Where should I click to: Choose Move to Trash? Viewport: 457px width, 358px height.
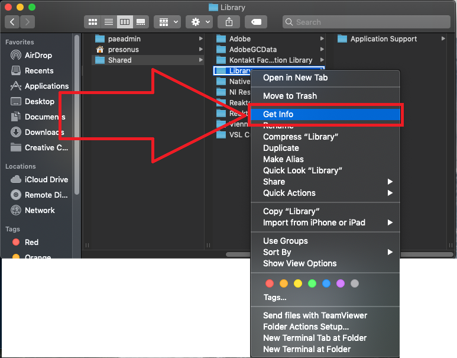[x=325, y=96]
